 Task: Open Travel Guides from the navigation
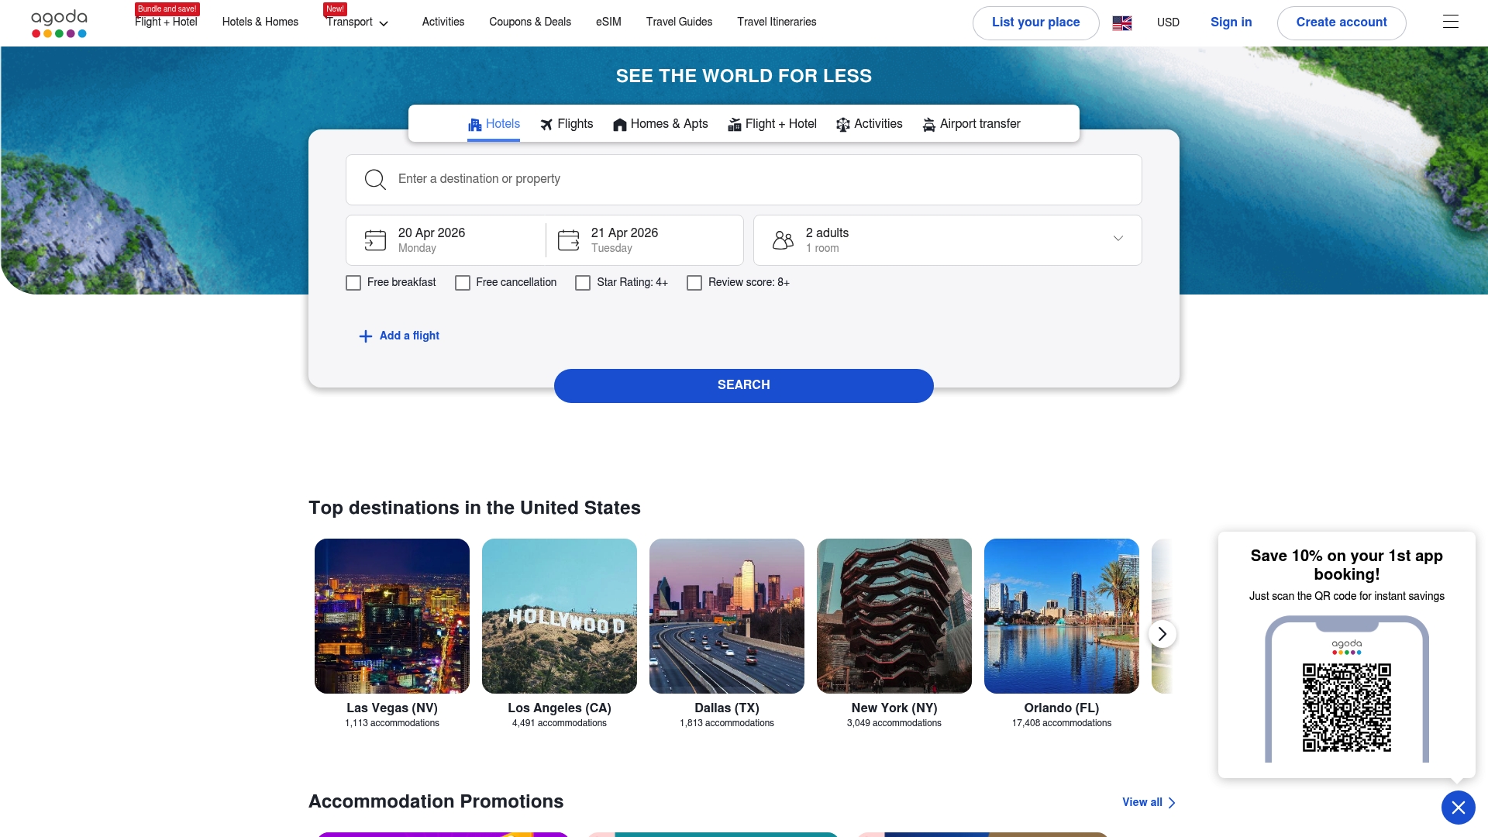[x=679, y=22]
